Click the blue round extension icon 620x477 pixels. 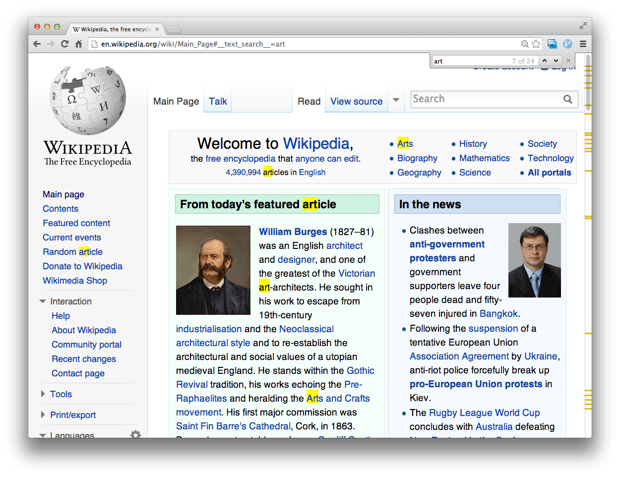point(568,44)
